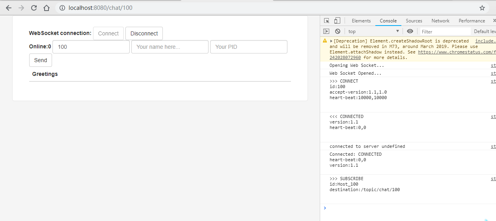Select the 'Opening Web Socket...' log line
Viewport: 496px width, 221px height.
[x=357, y=65]
